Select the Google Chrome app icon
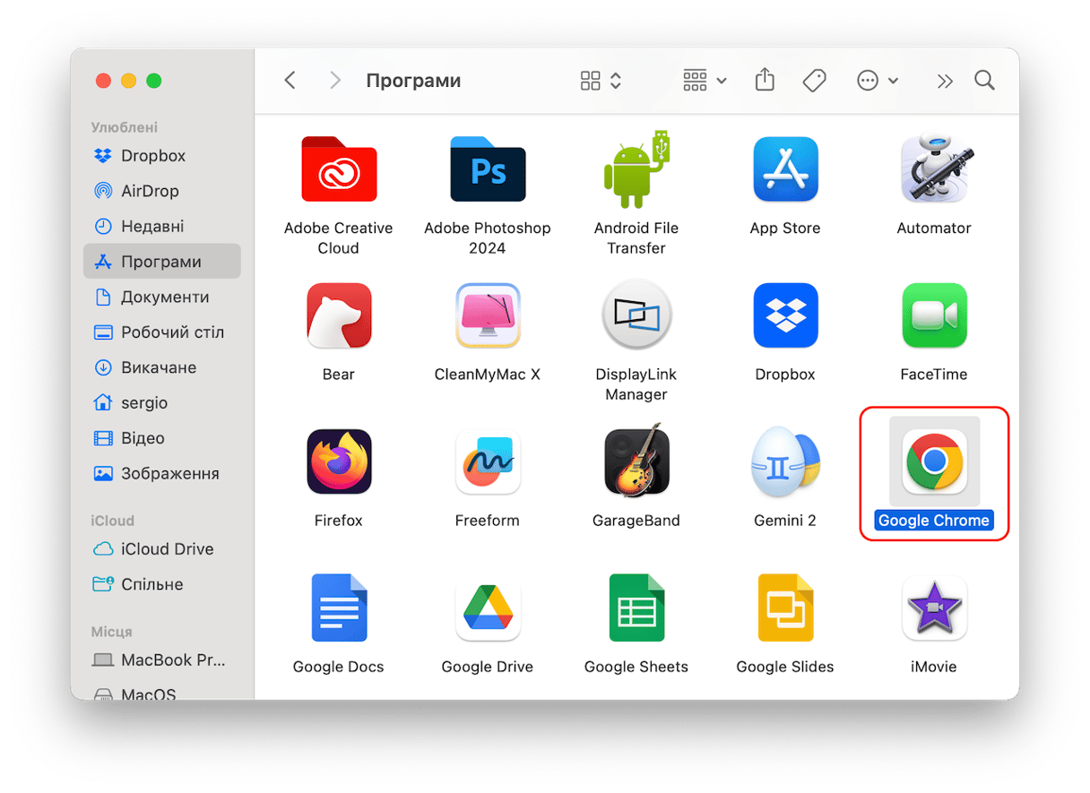 (934, 461)
